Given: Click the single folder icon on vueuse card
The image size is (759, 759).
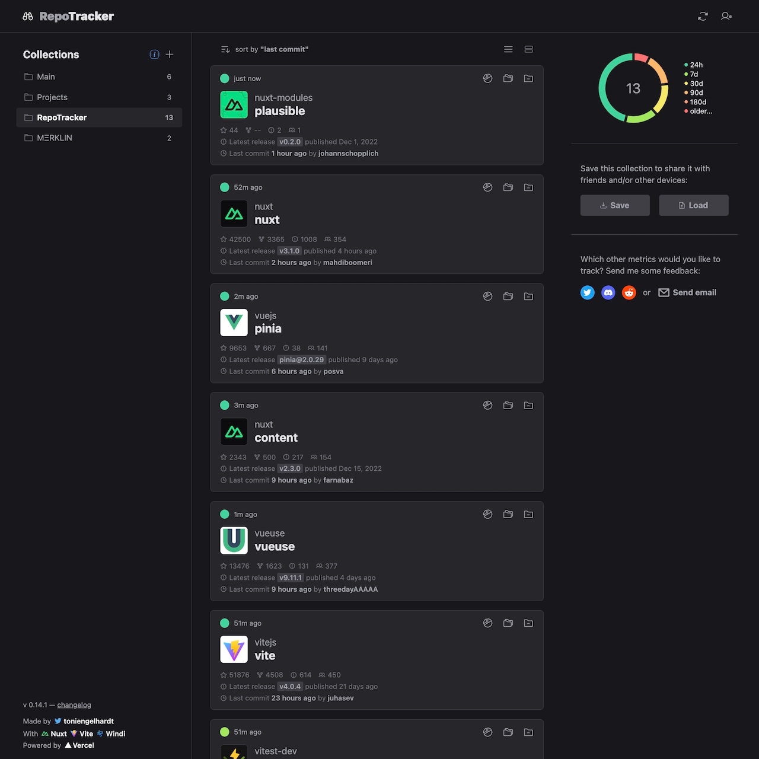Looking at the screenshot, I should (528, 514).
